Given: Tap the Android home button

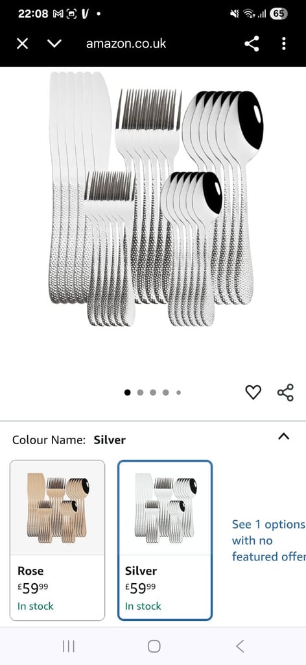Looking at the screenshot, I should click(x=154, y=646).
